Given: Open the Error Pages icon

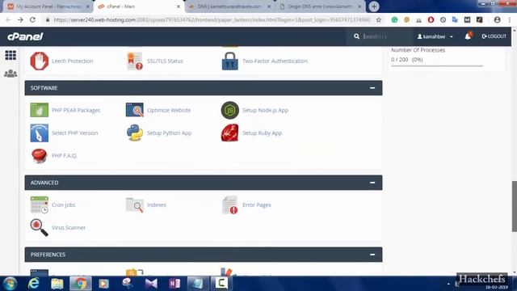Looking at the screenshot, I should click(x=229, y=205).
